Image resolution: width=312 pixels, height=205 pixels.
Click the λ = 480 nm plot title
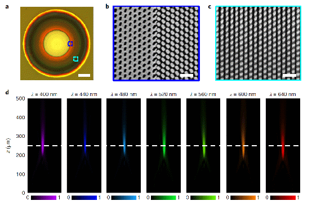click(124, 94)
